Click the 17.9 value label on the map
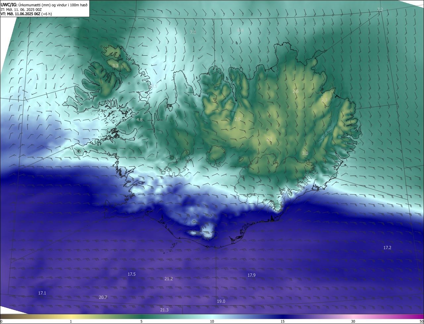 (x=251, y=275)
